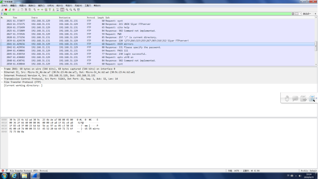This screenshot has height=179, width=318.
Task: Open the 视图(V) menu
Action: click(23, 6)
